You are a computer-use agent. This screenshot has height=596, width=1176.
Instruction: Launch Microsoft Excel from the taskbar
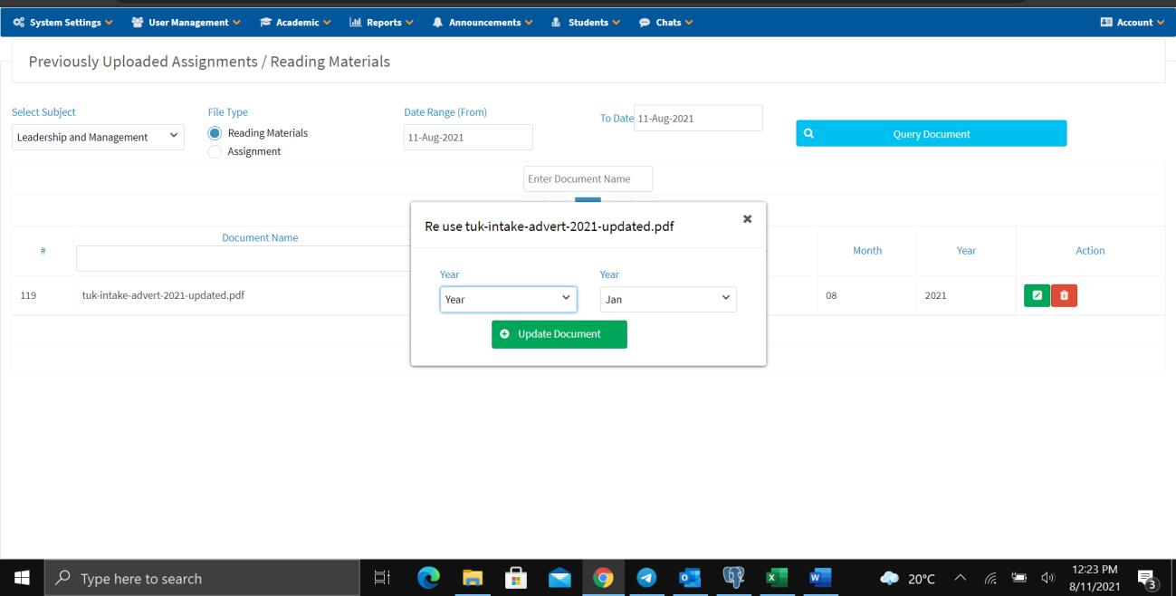point(776,578)
